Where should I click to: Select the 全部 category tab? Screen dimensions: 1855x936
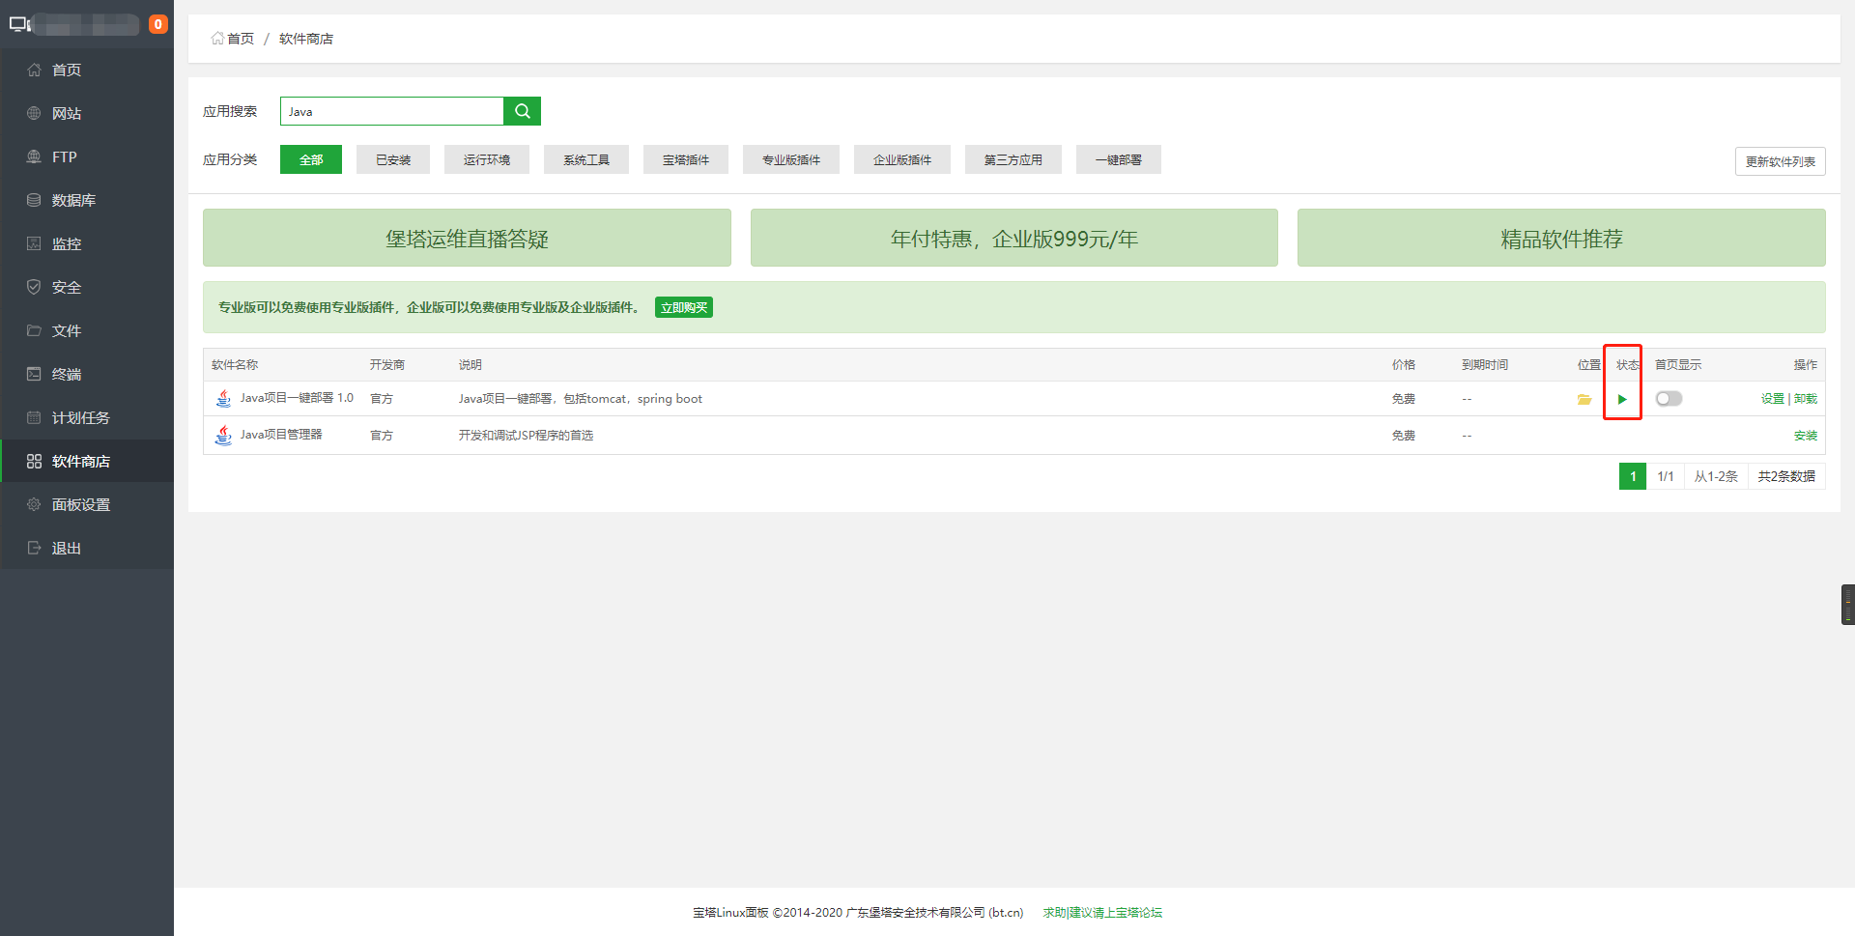coord(311,159)
